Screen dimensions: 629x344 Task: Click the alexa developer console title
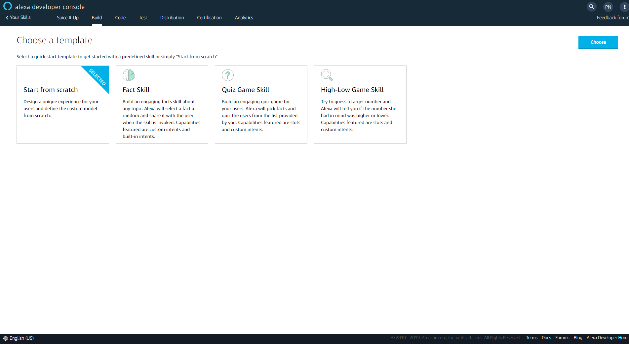50,7
